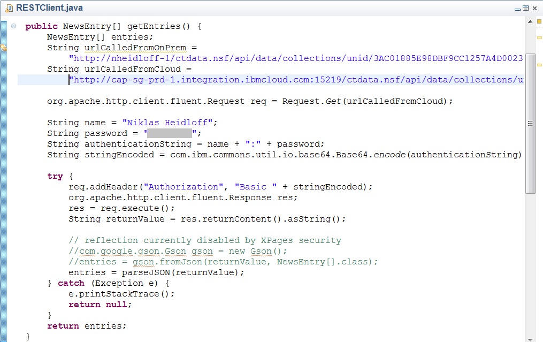Click commented line '//com.google.gson.Gson gson = new Gson();'

click(x=178, y=252)
